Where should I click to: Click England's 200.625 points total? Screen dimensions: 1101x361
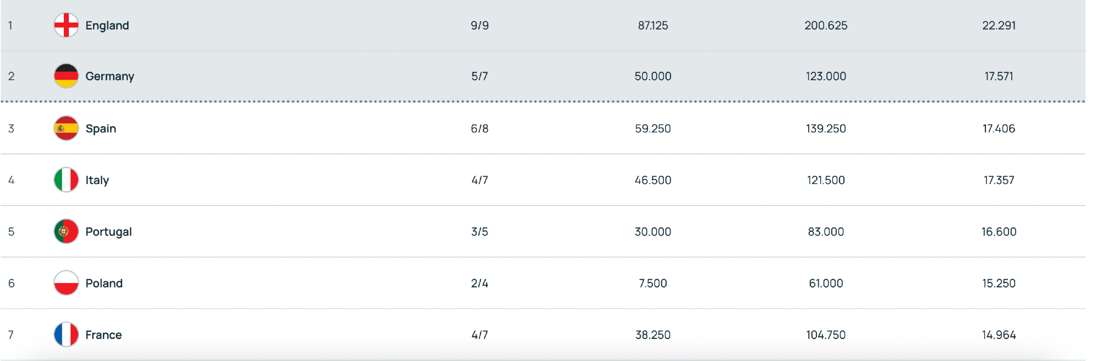click(826, 26)
